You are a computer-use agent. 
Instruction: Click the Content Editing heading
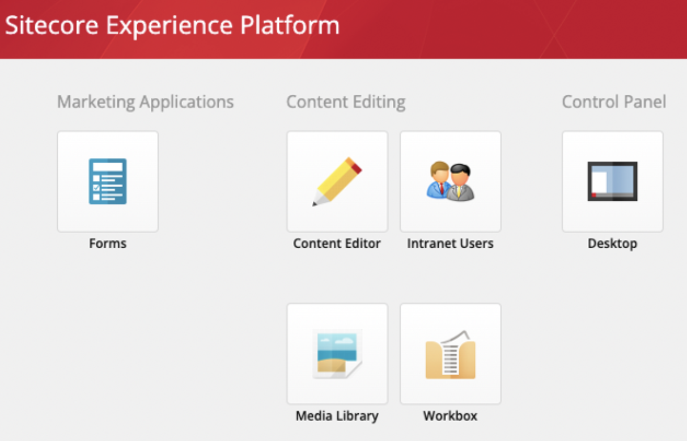point(346,102)
